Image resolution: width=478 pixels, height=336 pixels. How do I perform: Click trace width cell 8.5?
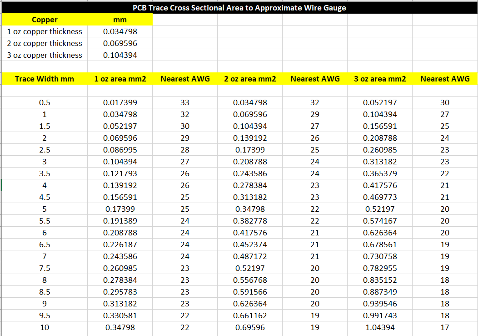point(45,292)
